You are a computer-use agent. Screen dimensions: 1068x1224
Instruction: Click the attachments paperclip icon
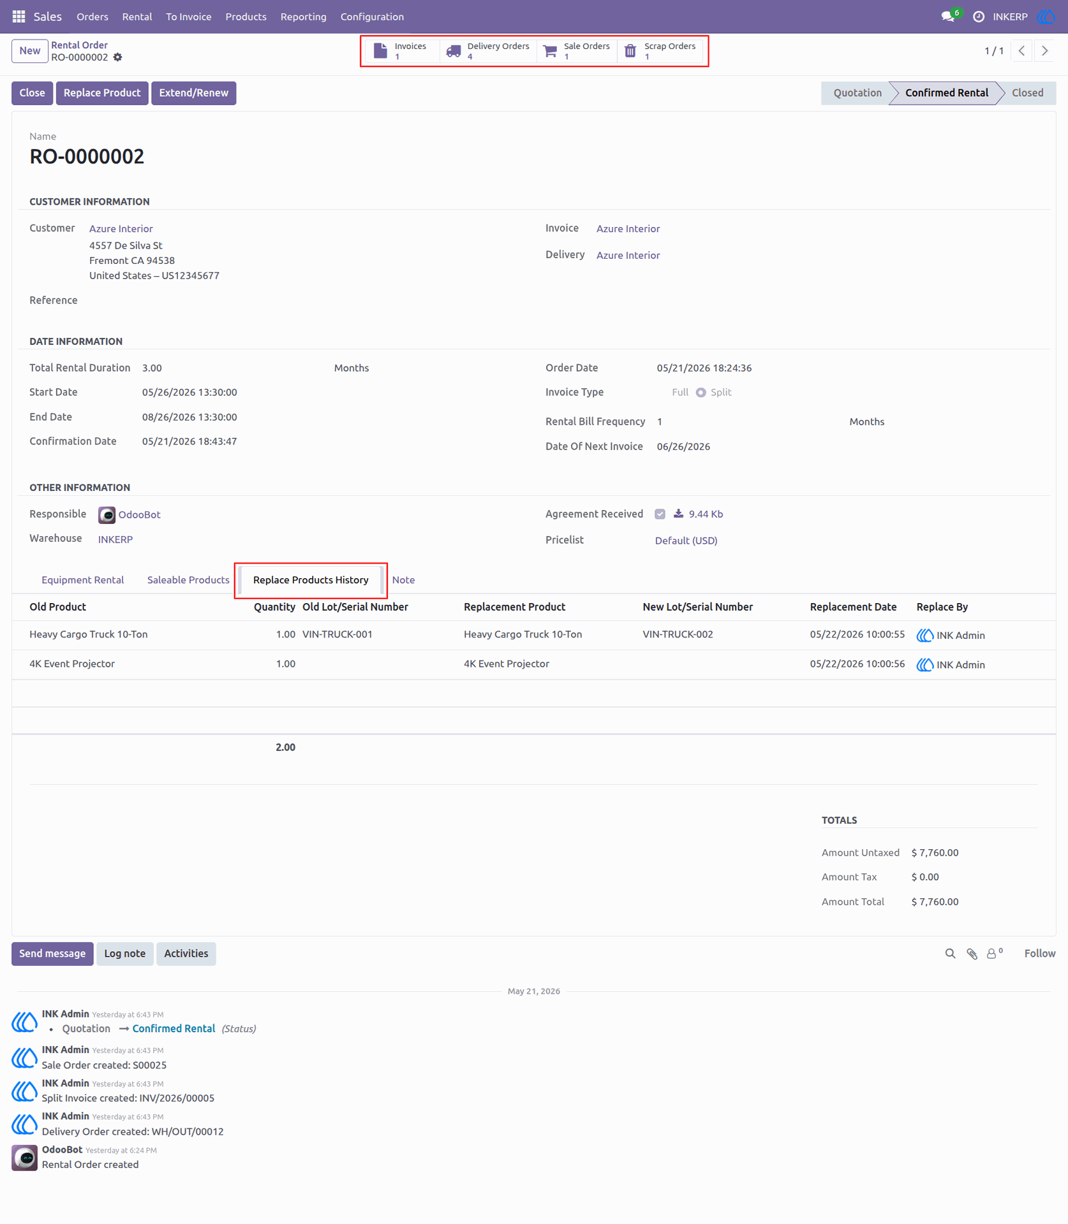(972, 954)
